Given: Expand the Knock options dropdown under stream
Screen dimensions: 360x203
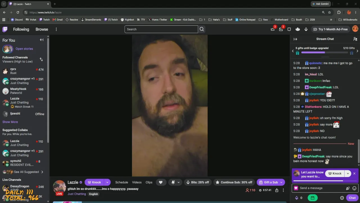Looking at the screenshot, I should point(107,182).
